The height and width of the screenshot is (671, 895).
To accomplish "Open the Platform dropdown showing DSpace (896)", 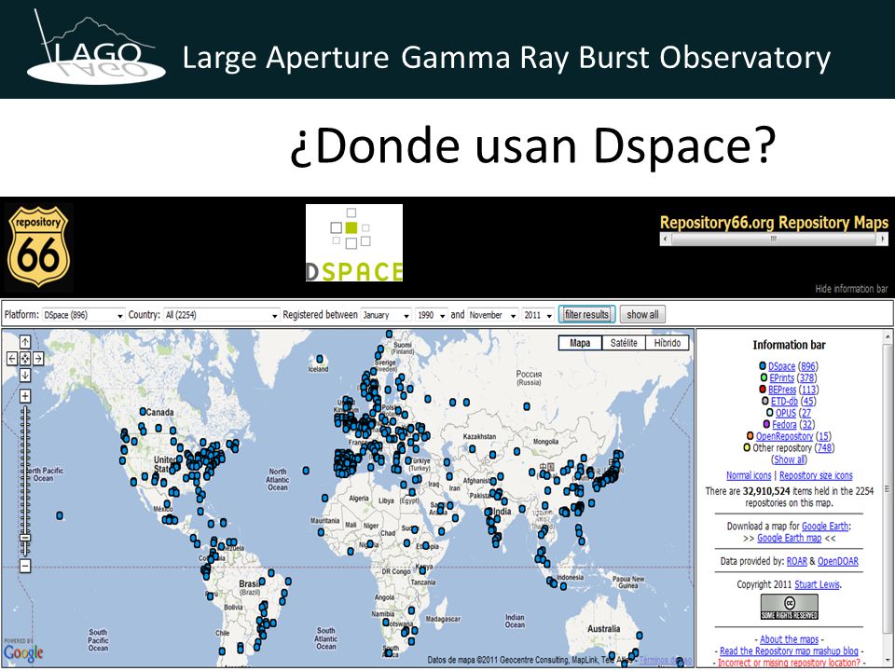I will tap(83, 315).
